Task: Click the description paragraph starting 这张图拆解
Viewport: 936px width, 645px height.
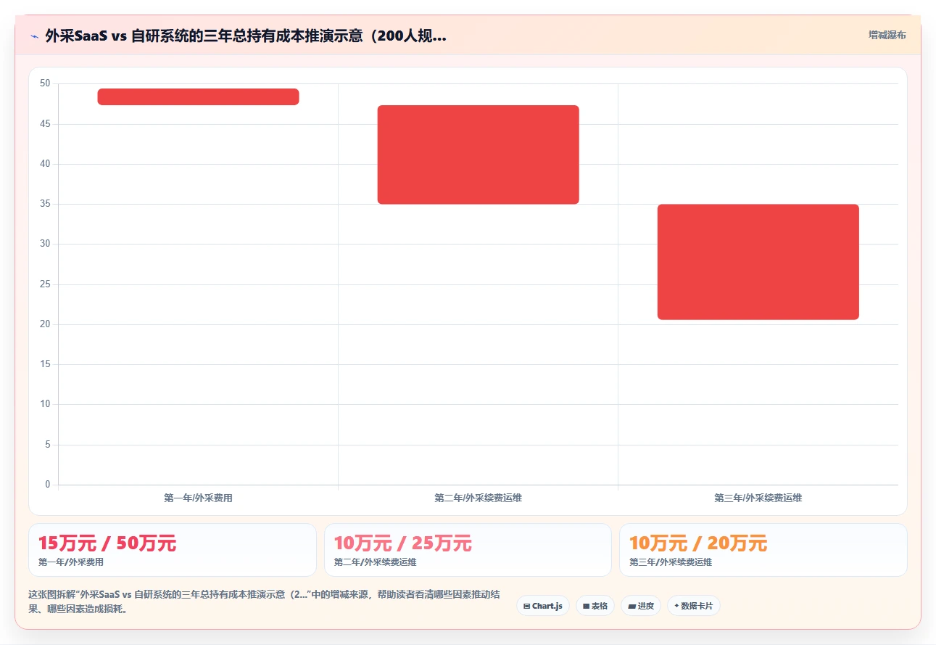Action: click(x=265, y=601)
